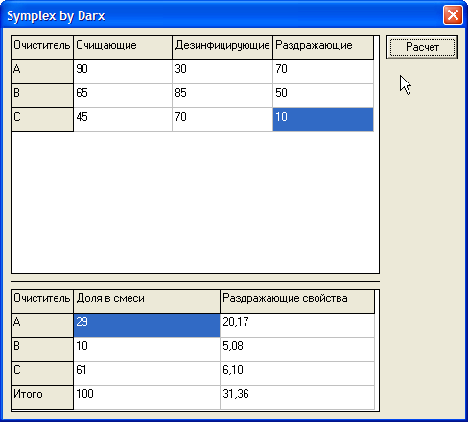Select value 5,08 in results row B
The image size is (468, 422).
[297, 349]
